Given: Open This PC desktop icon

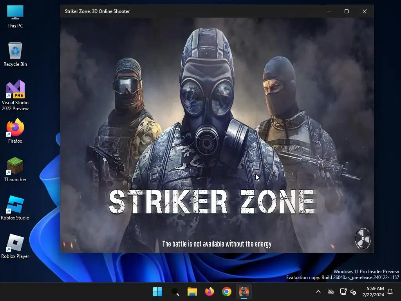Looking at the screenshot, I should click(15, 16).
